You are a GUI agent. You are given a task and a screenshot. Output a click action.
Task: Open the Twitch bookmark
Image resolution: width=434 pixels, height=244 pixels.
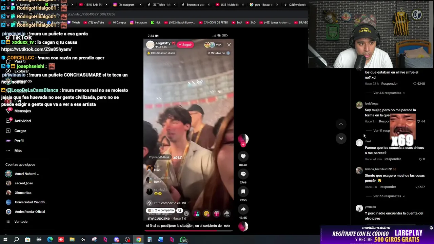74,23
